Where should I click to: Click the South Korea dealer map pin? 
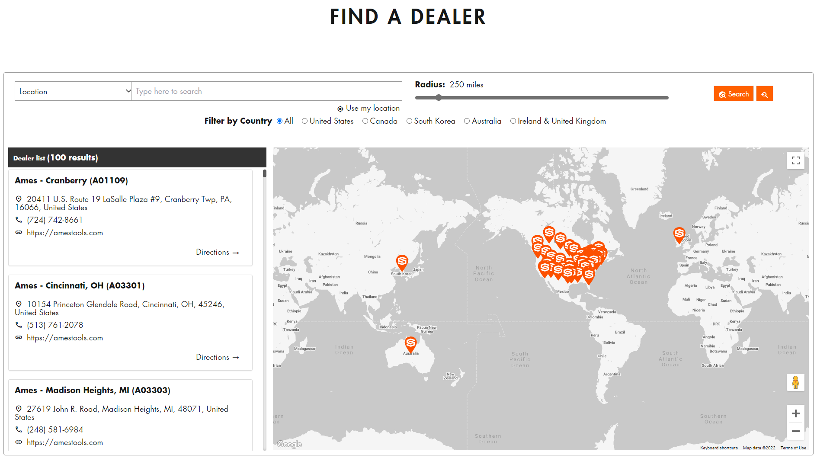(x=402, y=261)
